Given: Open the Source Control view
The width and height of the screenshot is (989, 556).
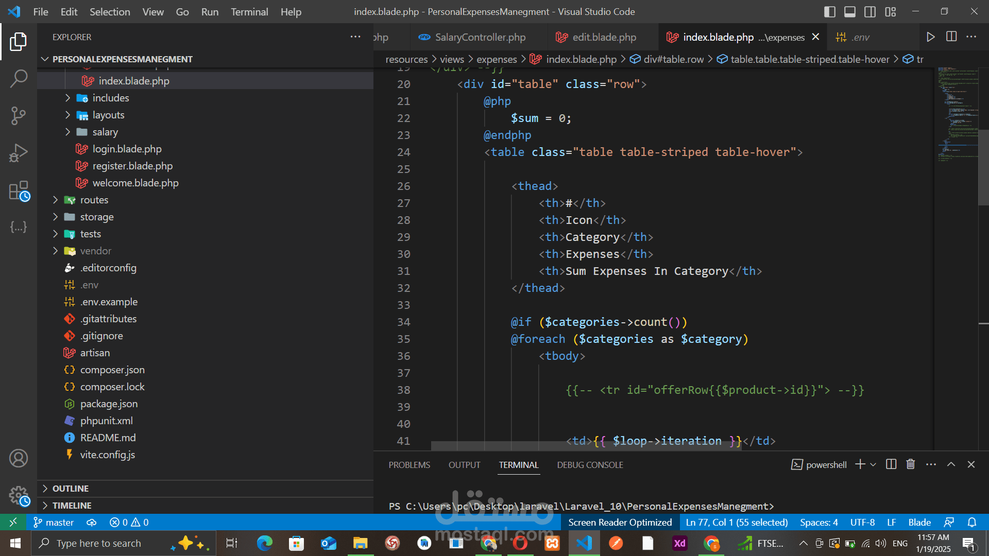Looking at the screenshot, I should [x=19, y=116].
